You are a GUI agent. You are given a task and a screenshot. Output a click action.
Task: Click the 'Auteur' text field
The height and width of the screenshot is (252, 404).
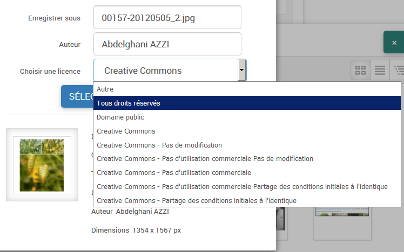tap(167, 44)
